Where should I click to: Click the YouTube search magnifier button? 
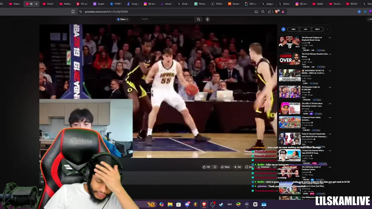coord(198,19)
